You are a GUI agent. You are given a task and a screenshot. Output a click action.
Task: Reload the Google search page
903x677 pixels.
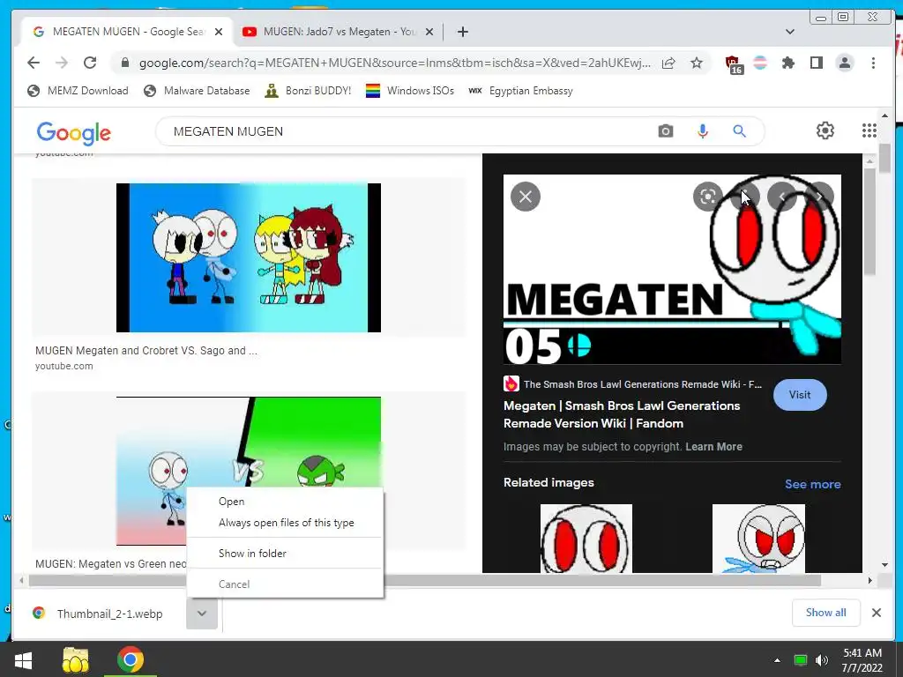click(90, 63)
